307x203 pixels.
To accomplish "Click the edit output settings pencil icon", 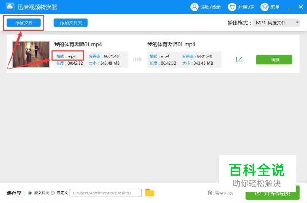I will (x=239, y=60).
